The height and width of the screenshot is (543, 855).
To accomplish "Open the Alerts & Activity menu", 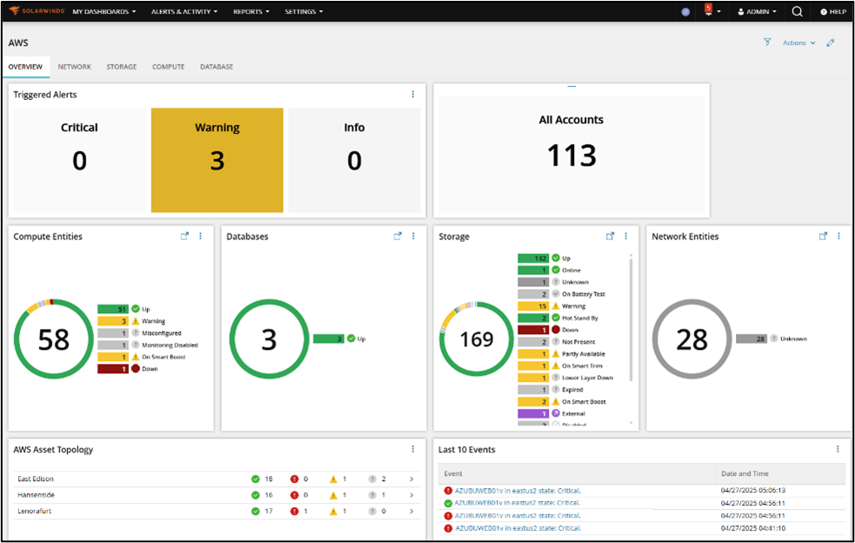I will point(184,11).
